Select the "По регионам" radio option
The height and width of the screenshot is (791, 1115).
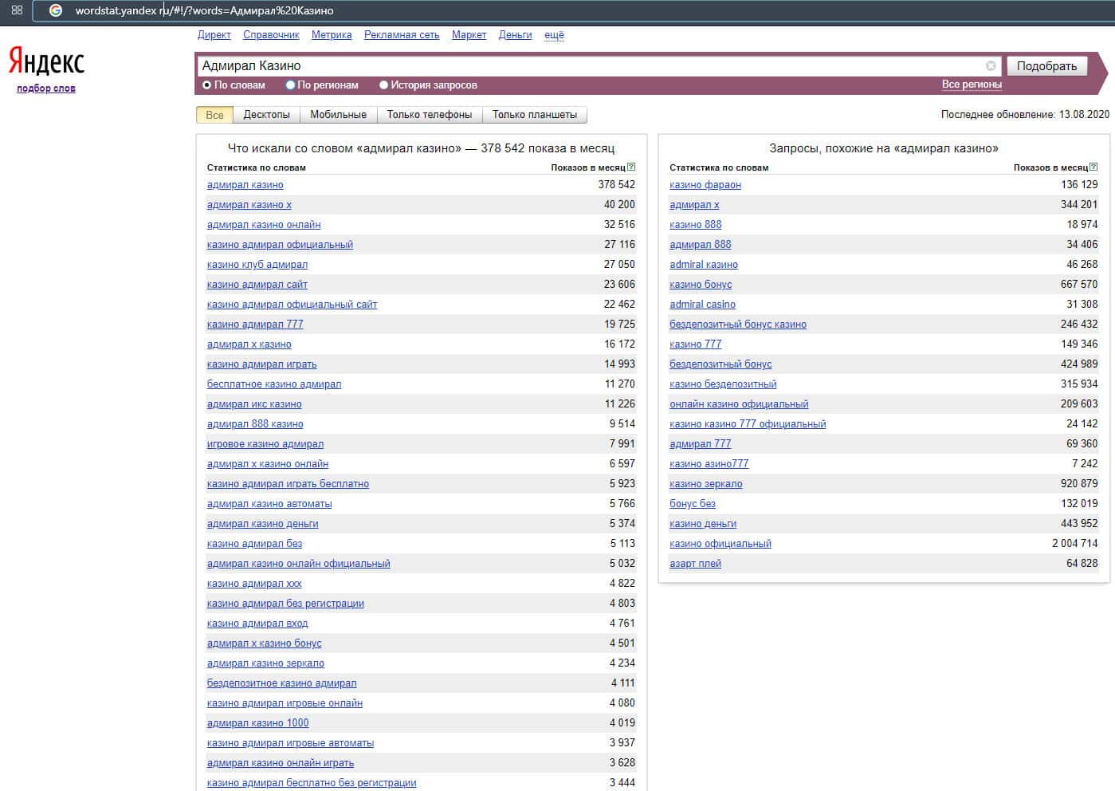[x=291, y=85]
